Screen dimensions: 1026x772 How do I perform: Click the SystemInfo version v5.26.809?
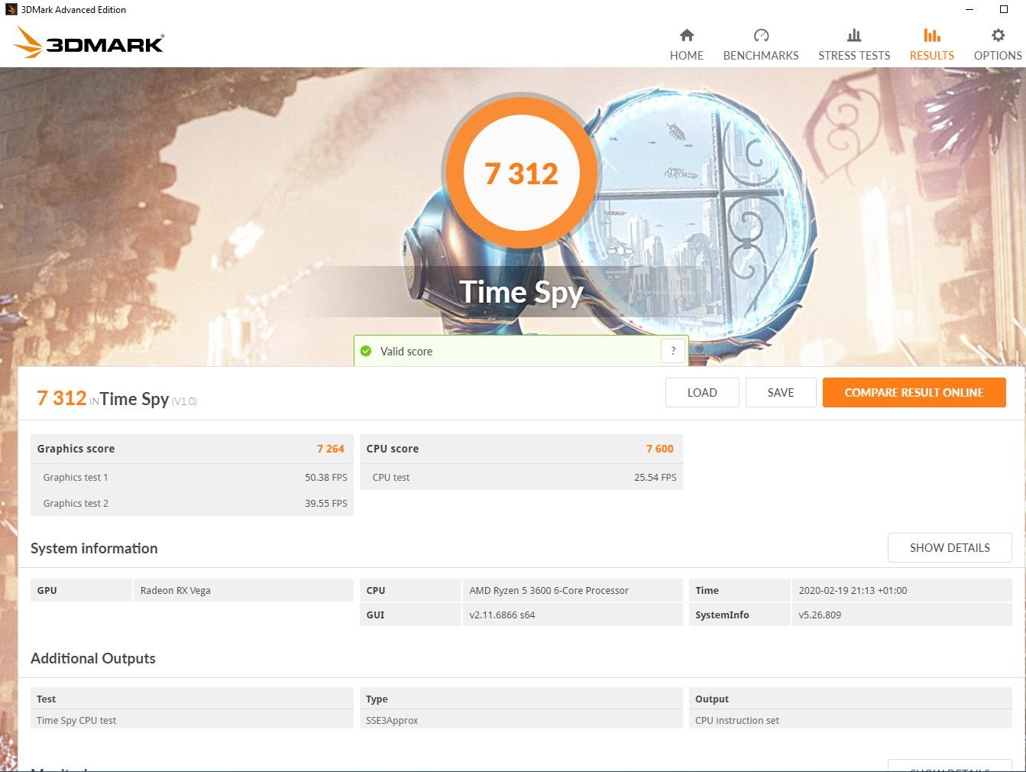pos(901,615)
